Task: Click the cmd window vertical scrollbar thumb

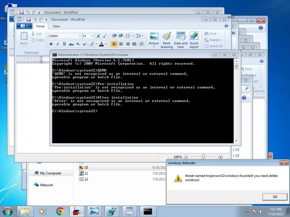Action: click(x=236, y=66)
